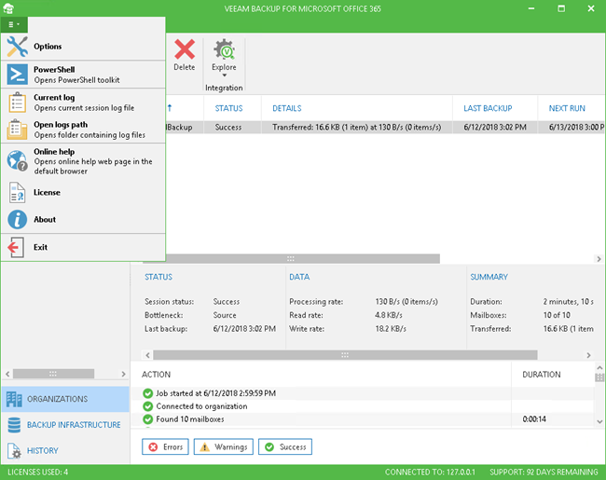Click the Open logs path folder icon
This screenshot has width=606, height=480.
[x=17, y=130]
